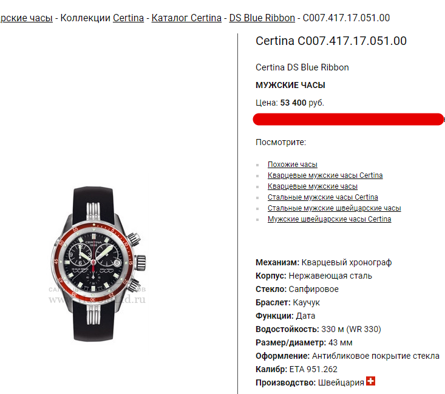Click the МУЖСКИЕ ЧАСЫ heading
Screen dimensions: 445x394
click(290, 85)
